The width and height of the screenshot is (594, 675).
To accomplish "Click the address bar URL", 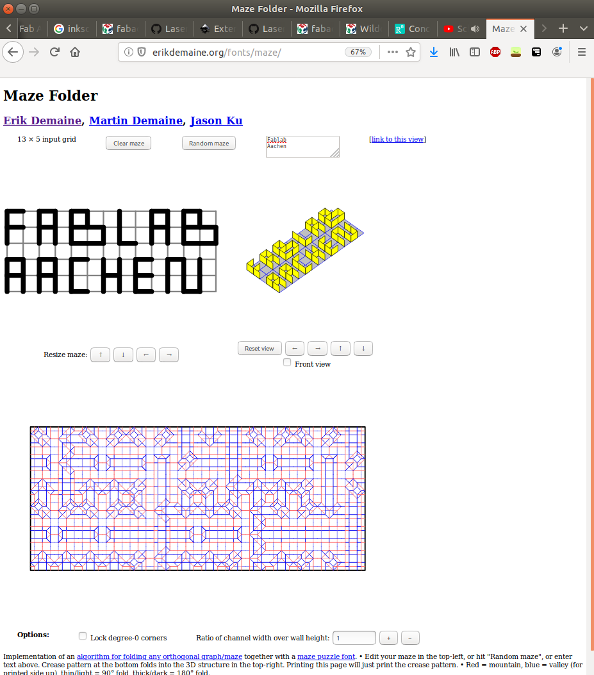I will [x=217, y=52].
